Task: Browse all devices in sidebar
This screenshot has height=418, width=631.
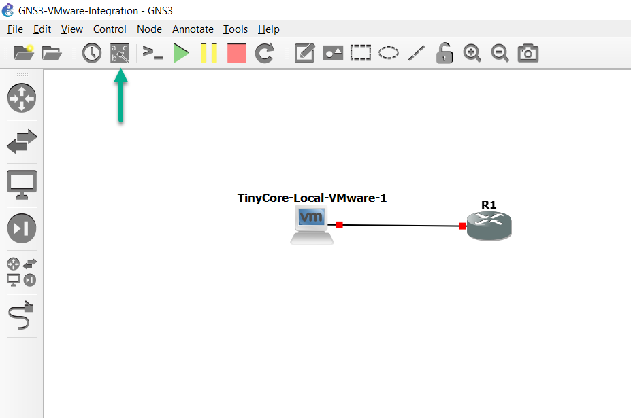Action: [x=22, y=272]
